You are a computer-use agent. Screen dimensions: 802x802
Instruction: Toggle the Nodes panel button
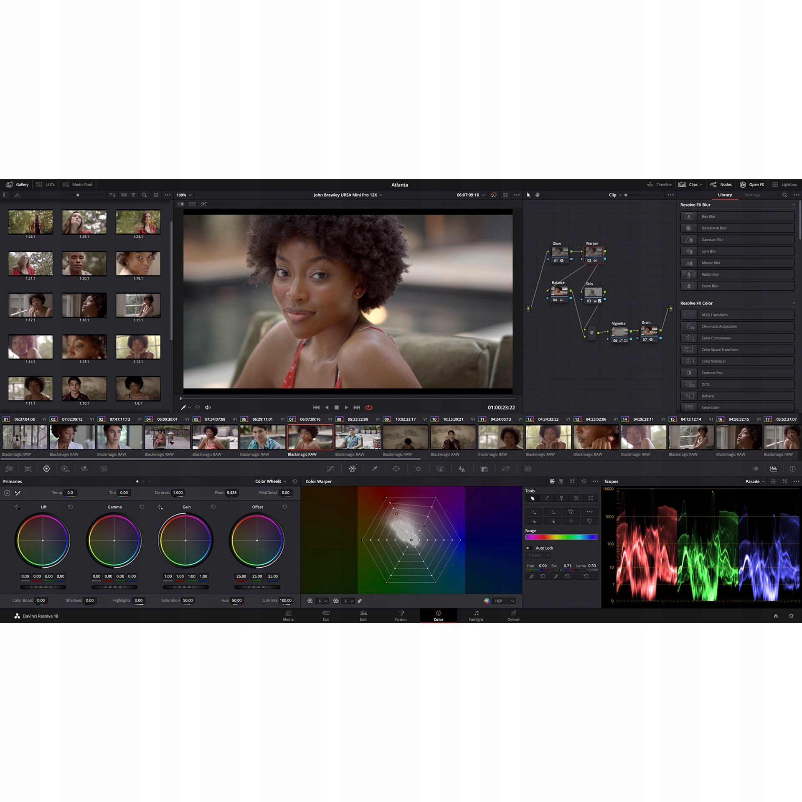point(721,184)
